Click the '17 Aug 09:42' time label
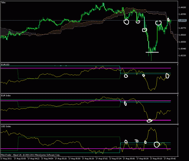The height and width of the screenshot is (161, 189). click(170, 159)
